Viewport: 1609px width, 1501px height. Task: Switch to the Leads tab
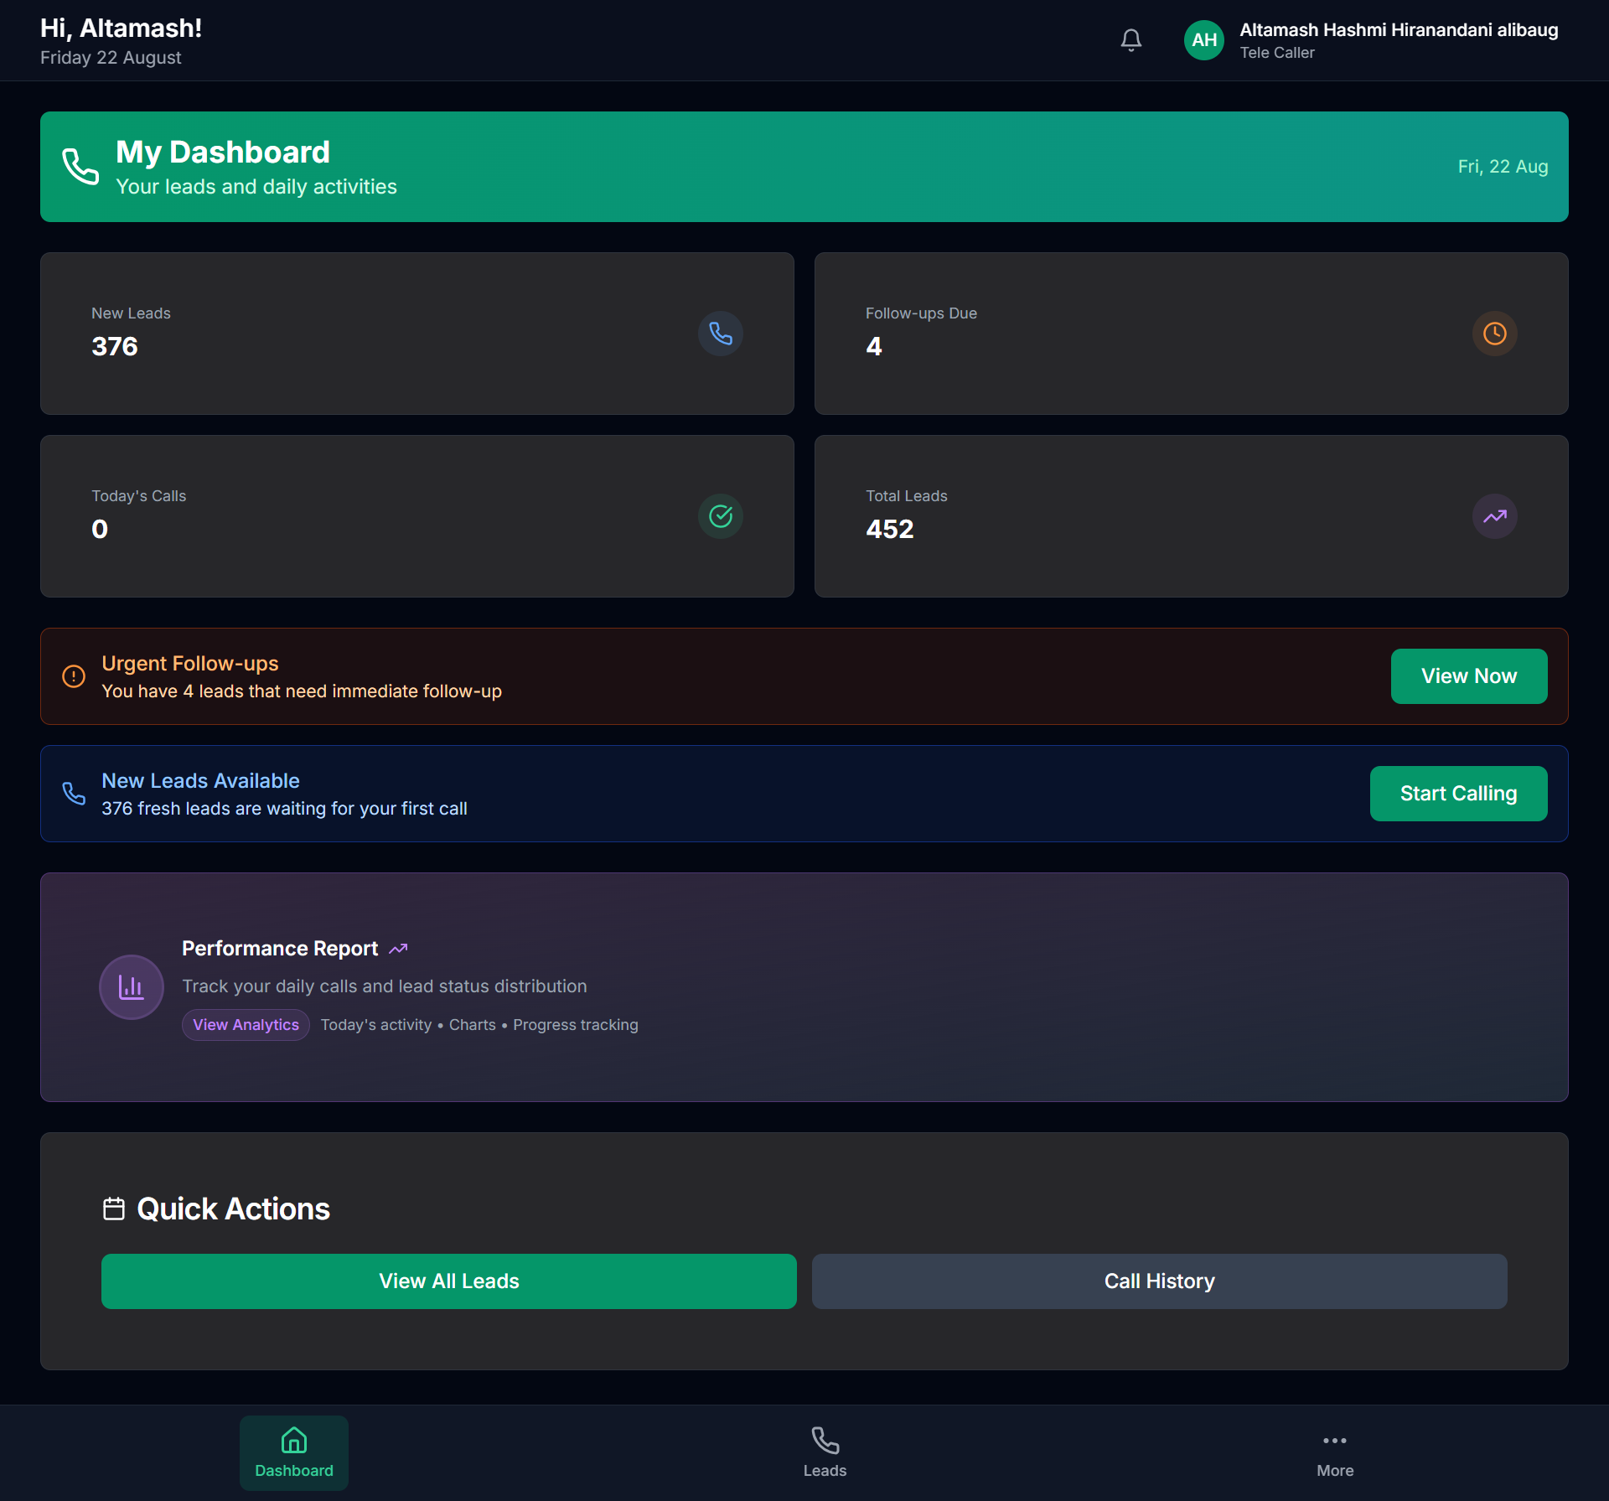point(825,1452)
